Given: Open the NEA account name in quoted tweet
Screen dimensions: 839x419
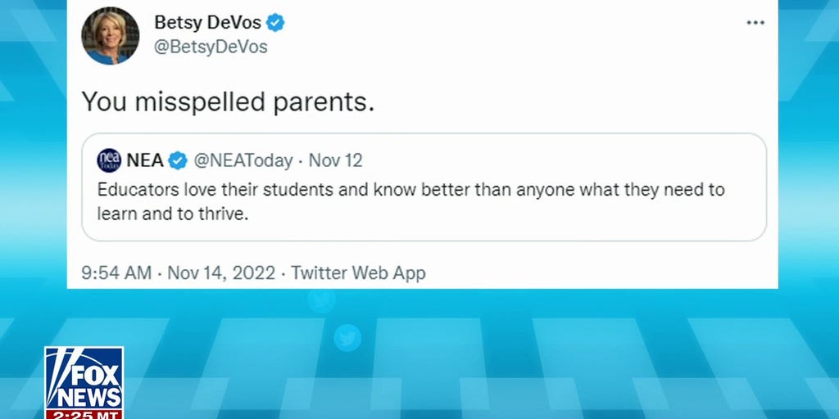Looking at the screenshot, I should 145,160.
